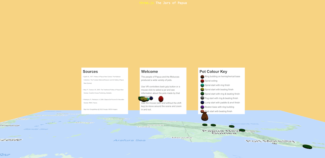
Task: Open the three.js link in the header
Action: (147, 3)
